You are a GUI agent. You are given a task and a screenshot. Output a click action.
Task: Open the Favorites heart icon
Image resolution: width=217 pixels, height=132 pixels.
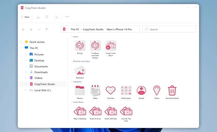tap(111, 90)
